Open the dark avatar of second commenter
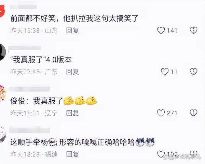 tap(3, 52)
